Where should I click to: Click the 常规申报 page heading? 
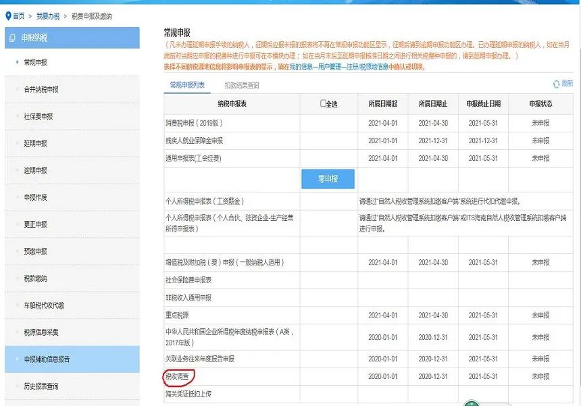point(177,33)
